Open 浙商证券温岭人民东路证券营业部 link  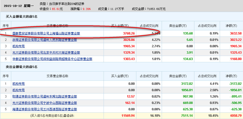[45, 40]
